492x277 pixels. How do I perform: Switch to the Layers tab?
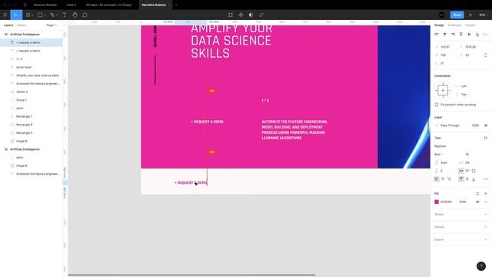point(8,25)
